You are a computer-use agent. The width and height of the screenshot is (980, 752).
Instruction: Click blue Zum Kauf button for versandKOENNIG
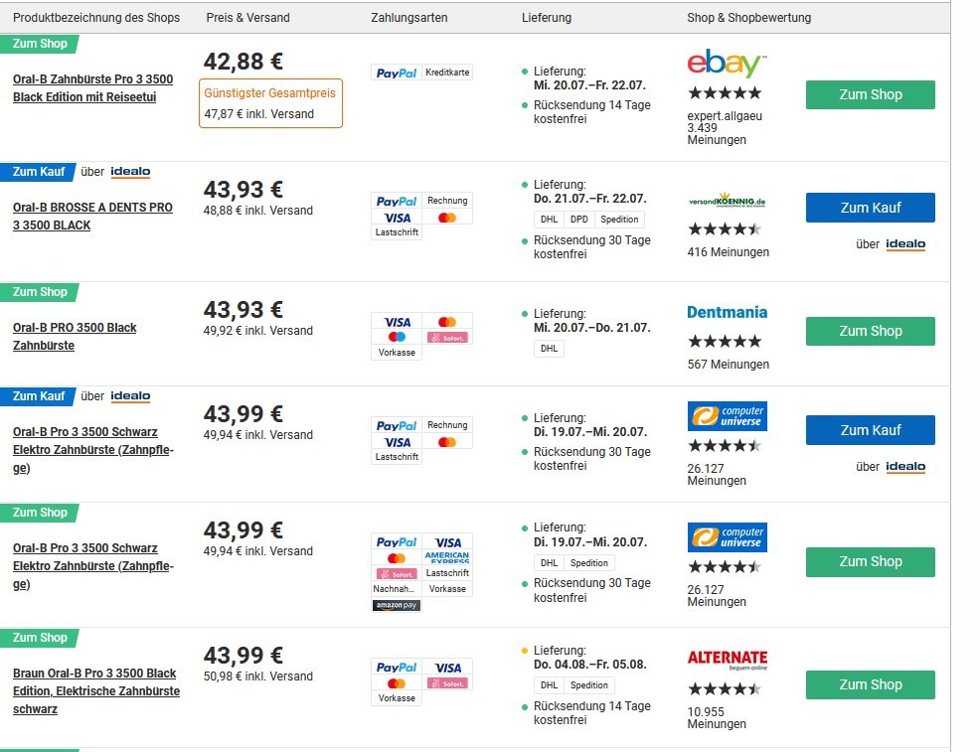coord(870,208)
